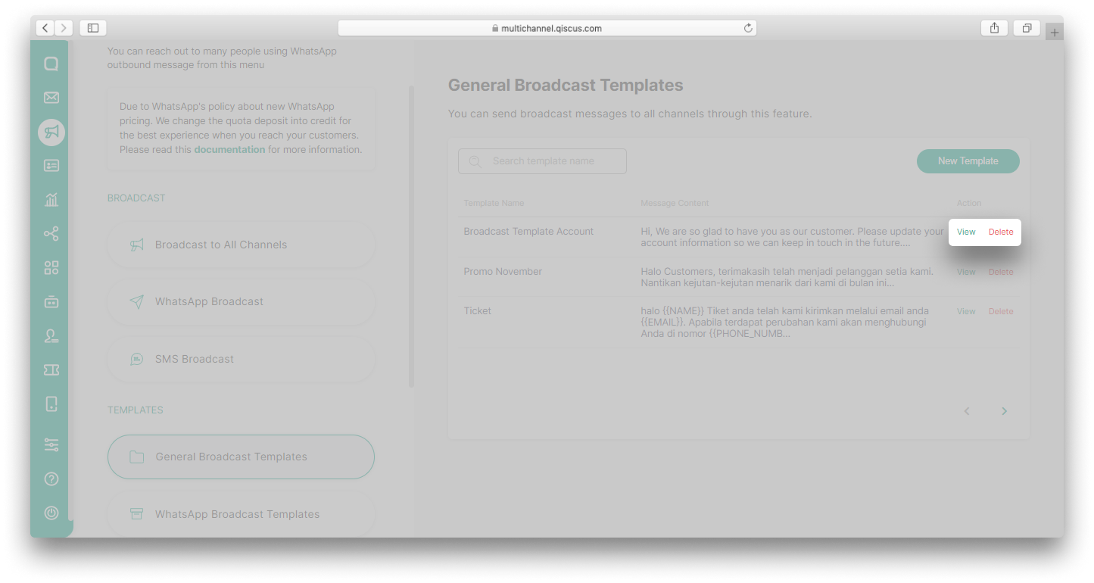Open the ticket sidebar icon

[51, 369]
